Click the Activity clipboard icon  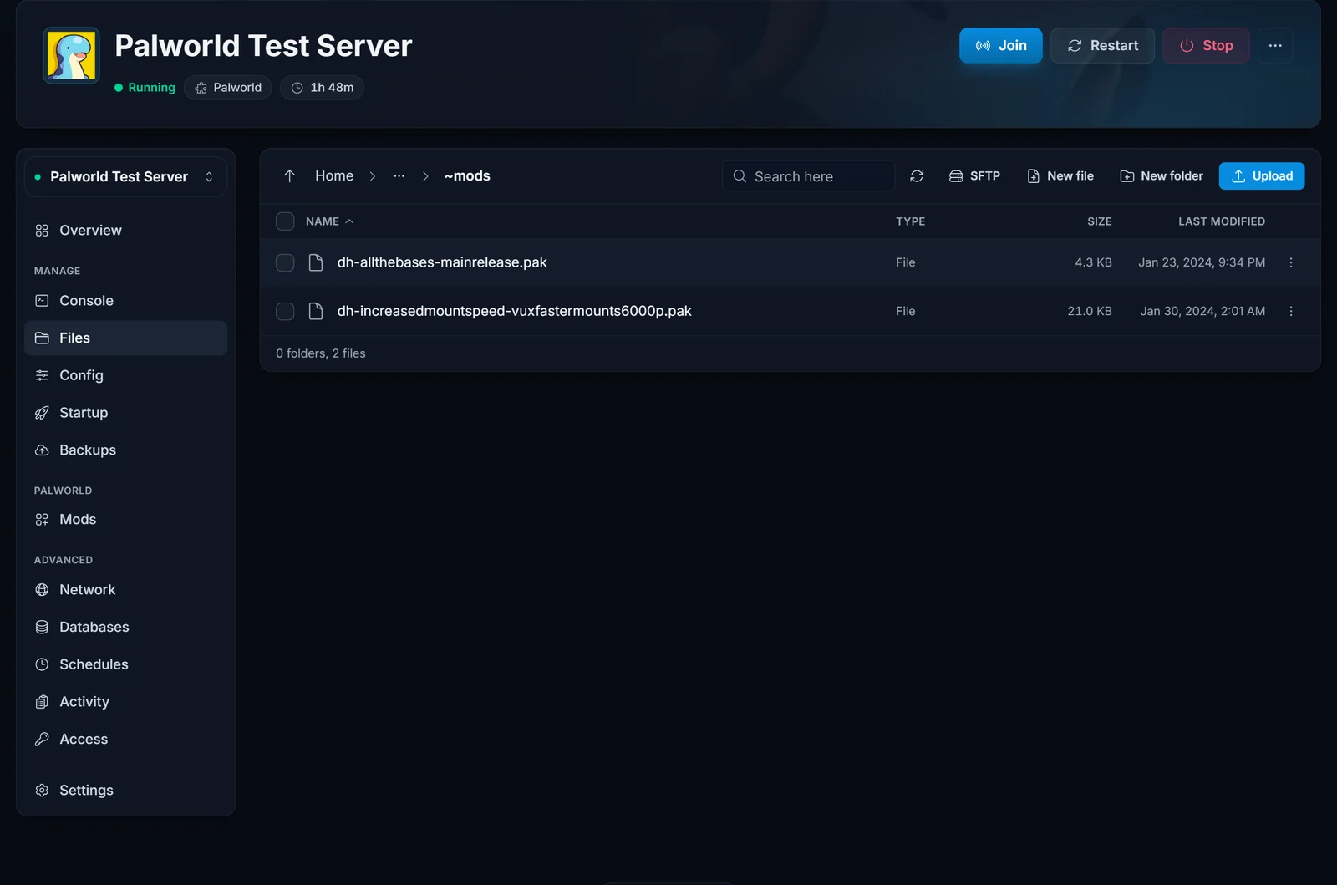(x=42, y=702)
